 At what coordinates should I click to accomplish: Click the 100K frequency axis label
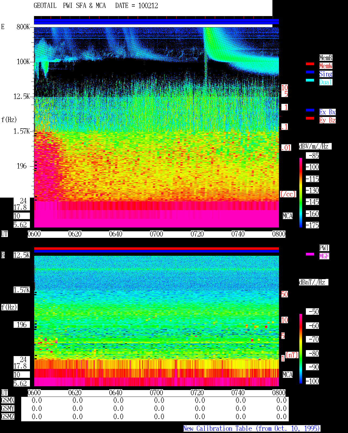[23, 62]
